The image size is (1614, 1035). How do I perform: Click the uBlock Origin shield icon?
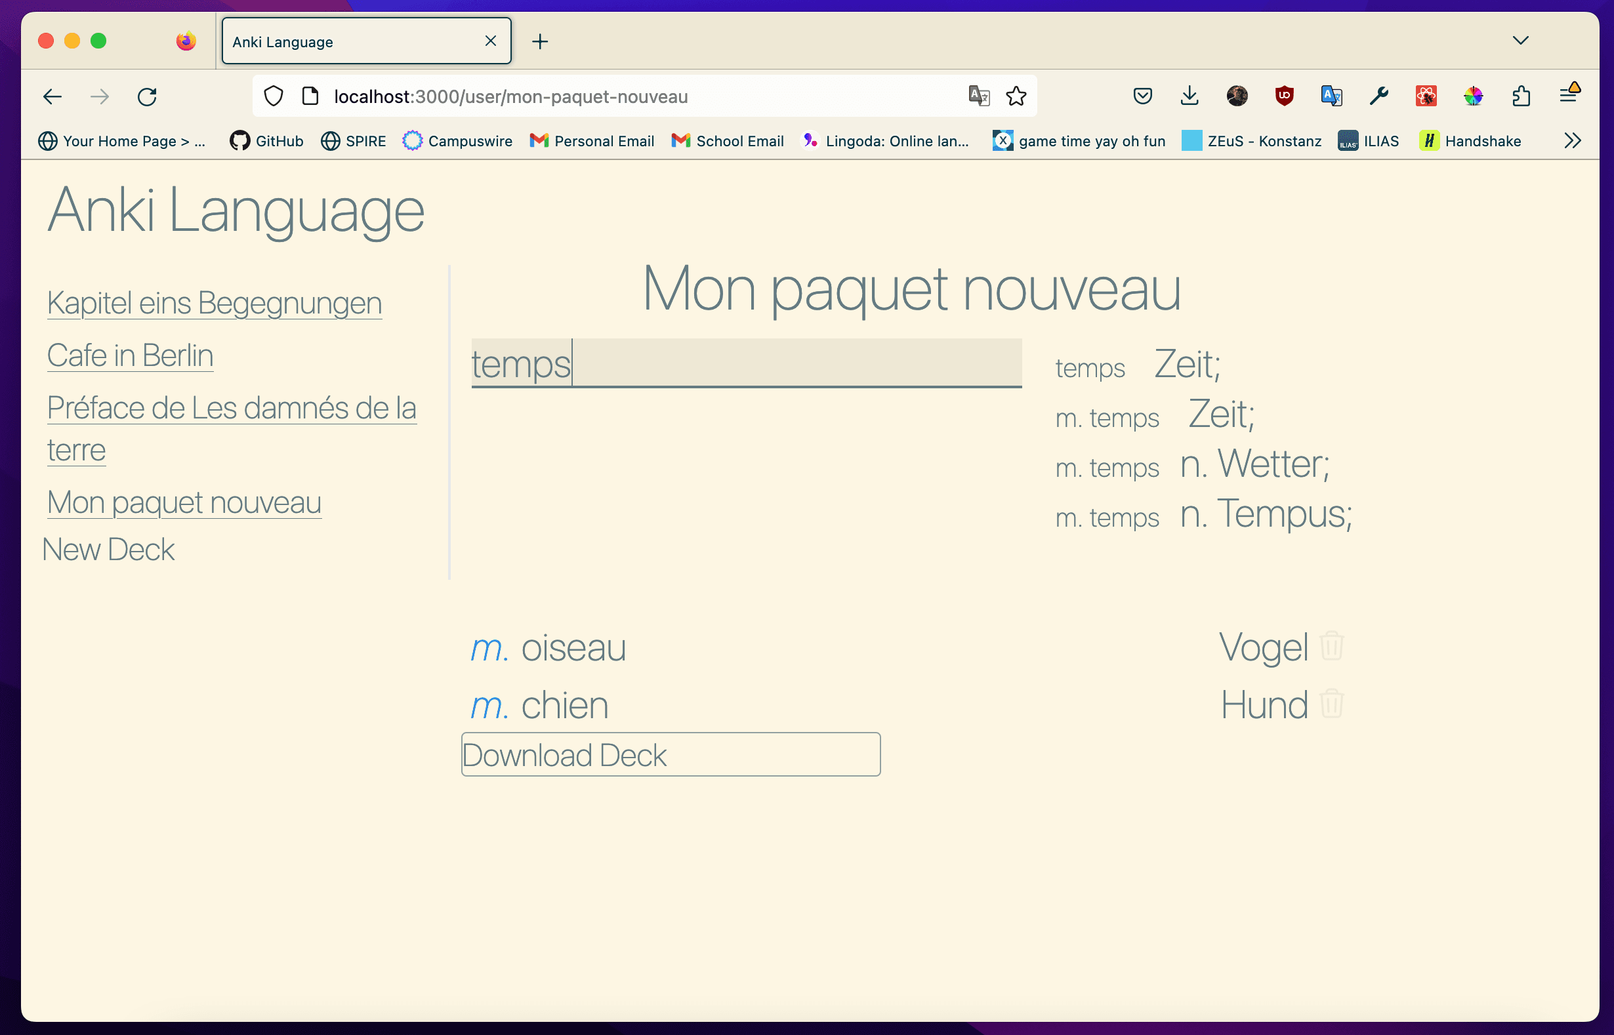[x=1284, y=96]
